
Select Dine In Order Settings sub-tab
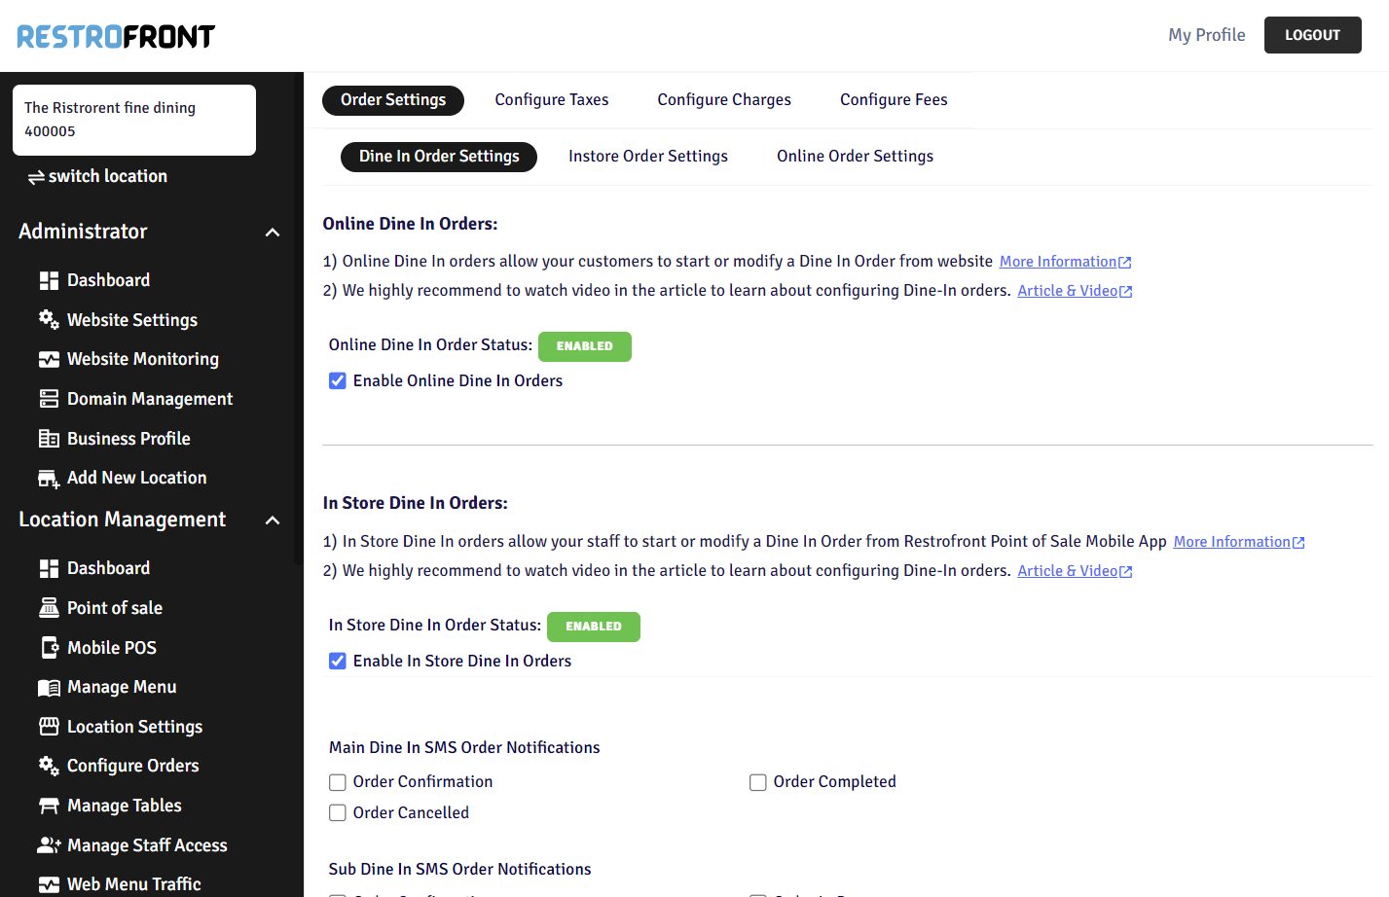[439, 157]
